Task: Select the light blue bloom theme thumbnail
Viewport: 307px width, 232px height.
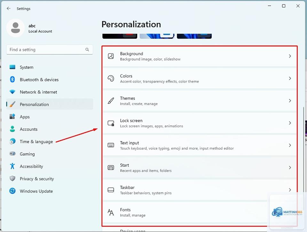Action: [x=157, y=36]
